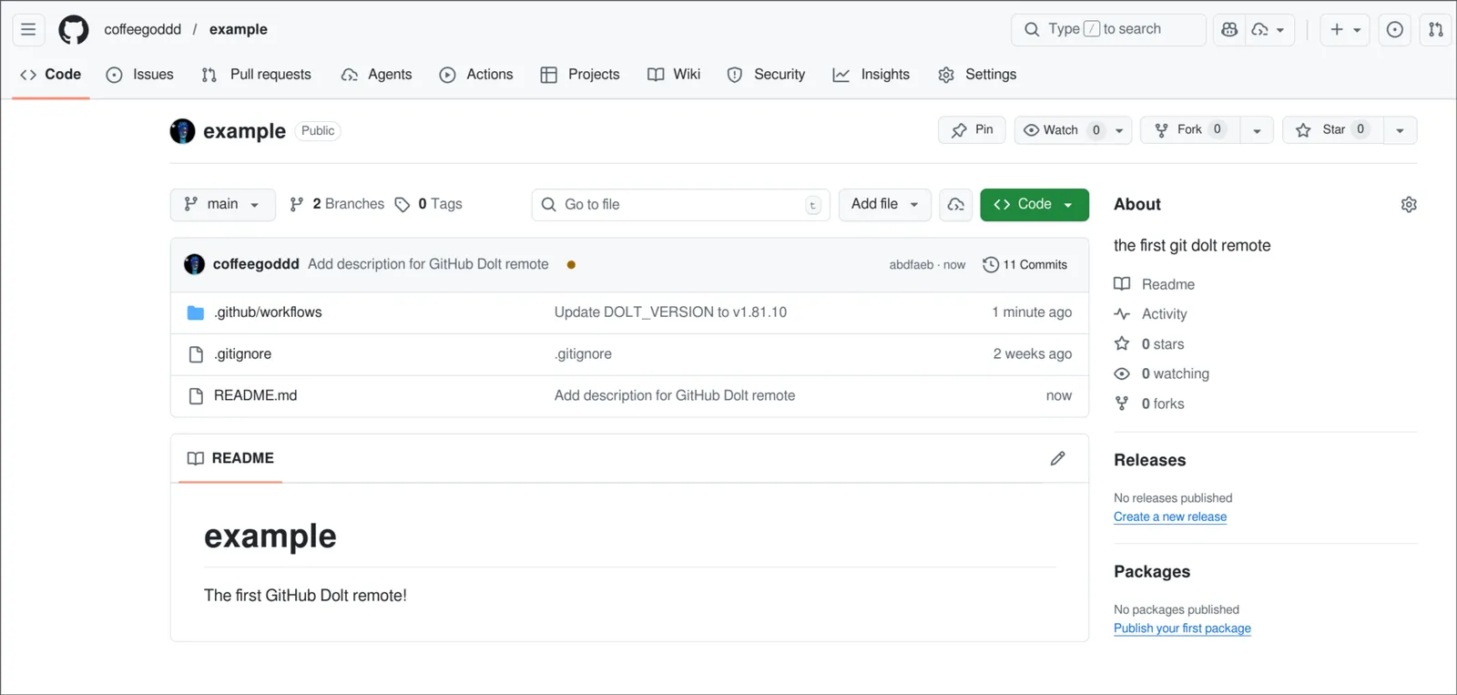Click the fork icon next to 0 forks
The width and height of the screenshot is (1457, 695).
1122,404
